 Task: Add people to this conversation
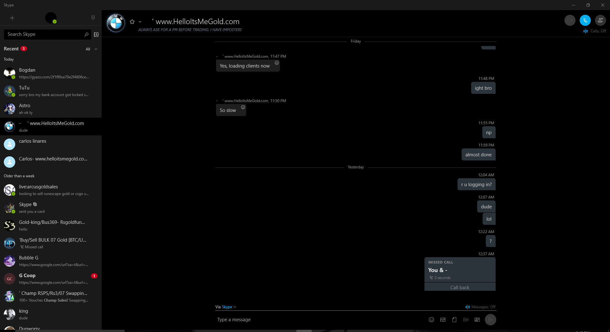coord(600,20)
